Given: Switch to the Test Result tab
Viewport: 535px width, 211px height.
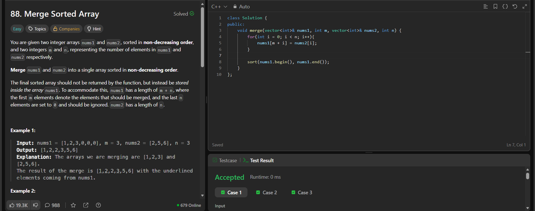Looking at the screenshot, I should [258, 160].
